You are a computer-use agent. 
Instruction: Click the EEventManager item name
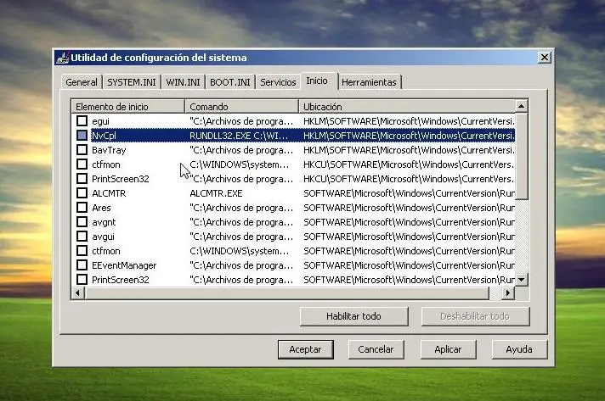pyautogui.click(x=124, y=265)
